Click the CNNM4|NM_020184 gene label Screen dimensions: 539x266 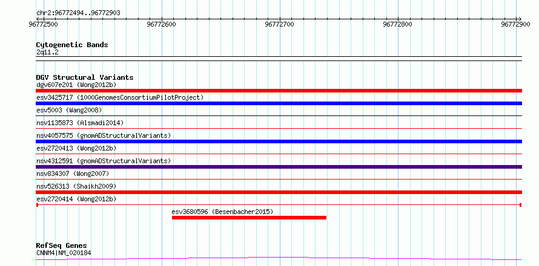[x=64, y=253]
